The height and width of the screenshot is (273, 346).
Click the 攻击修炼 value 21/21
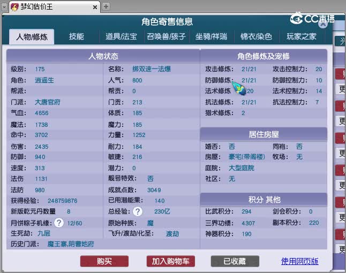tap(249, 69)
